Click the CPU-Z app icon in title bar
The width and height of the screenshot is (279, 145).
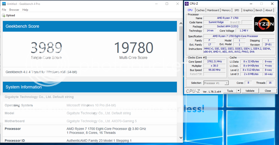pos(187,4)
